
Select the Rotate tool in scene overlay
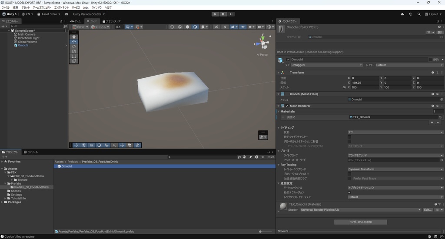[x=74, y=46]
